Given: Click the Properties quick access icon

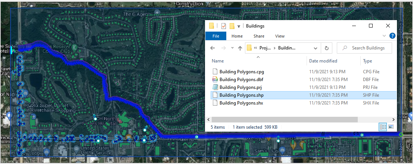Looking at the screenshot, I should 224,26.
